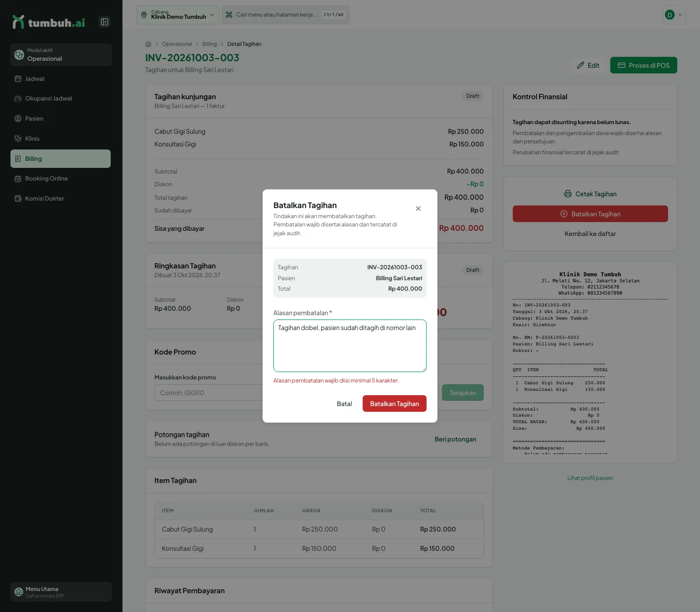Screen dimensions: 700x612
Task: Click the Operasional breadcrumb link
Action: (x=177, y=44)
